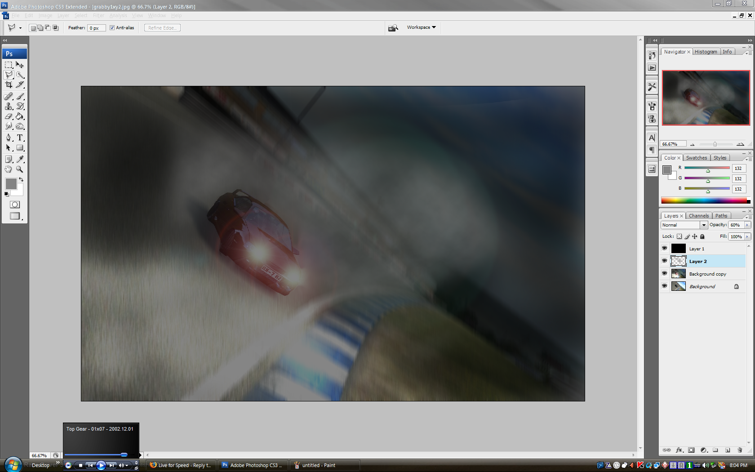Screen dimensions: 755x472
Task: Select the Rectangular Marquee tool
Action: pyautogui.click(x=9, y=65)
